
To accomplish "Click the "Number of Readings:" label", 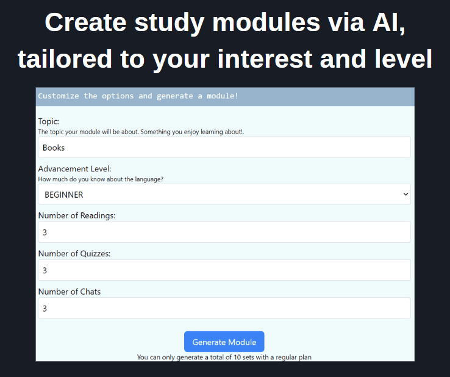I will [x=77, y=215].
